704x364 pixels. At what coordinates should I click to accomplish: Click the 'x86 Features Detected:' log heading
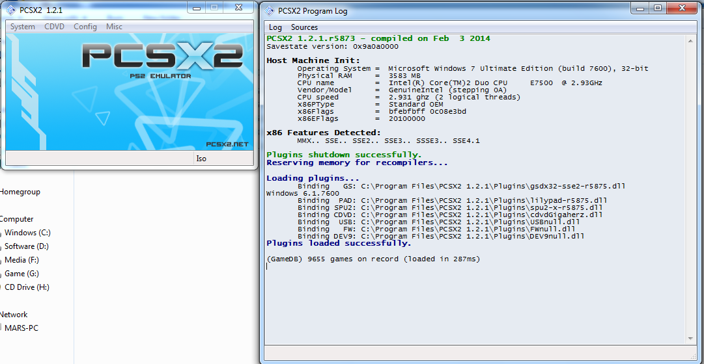[x=324, y=133]
